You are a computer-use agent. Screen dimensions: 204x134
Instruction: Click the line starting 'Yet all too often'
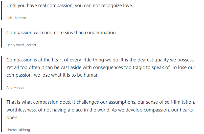(x=100, y=68)
